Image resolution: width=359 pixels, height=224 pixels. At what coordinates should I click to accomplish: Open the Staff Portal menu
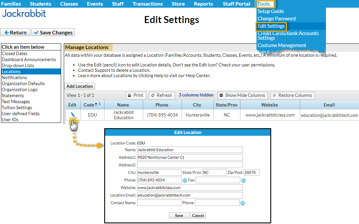click(x=236, y=4)
